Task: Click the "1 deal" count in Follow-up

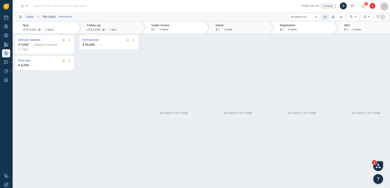Action: pos(113,30)
